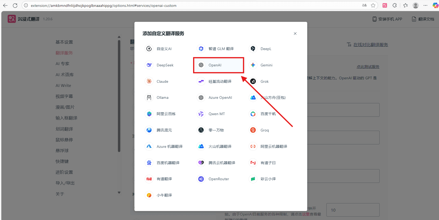Choose the Groq service icon
Image resolution: width=439 pixels, height=220 pixels.
click(x=253, y=130)
